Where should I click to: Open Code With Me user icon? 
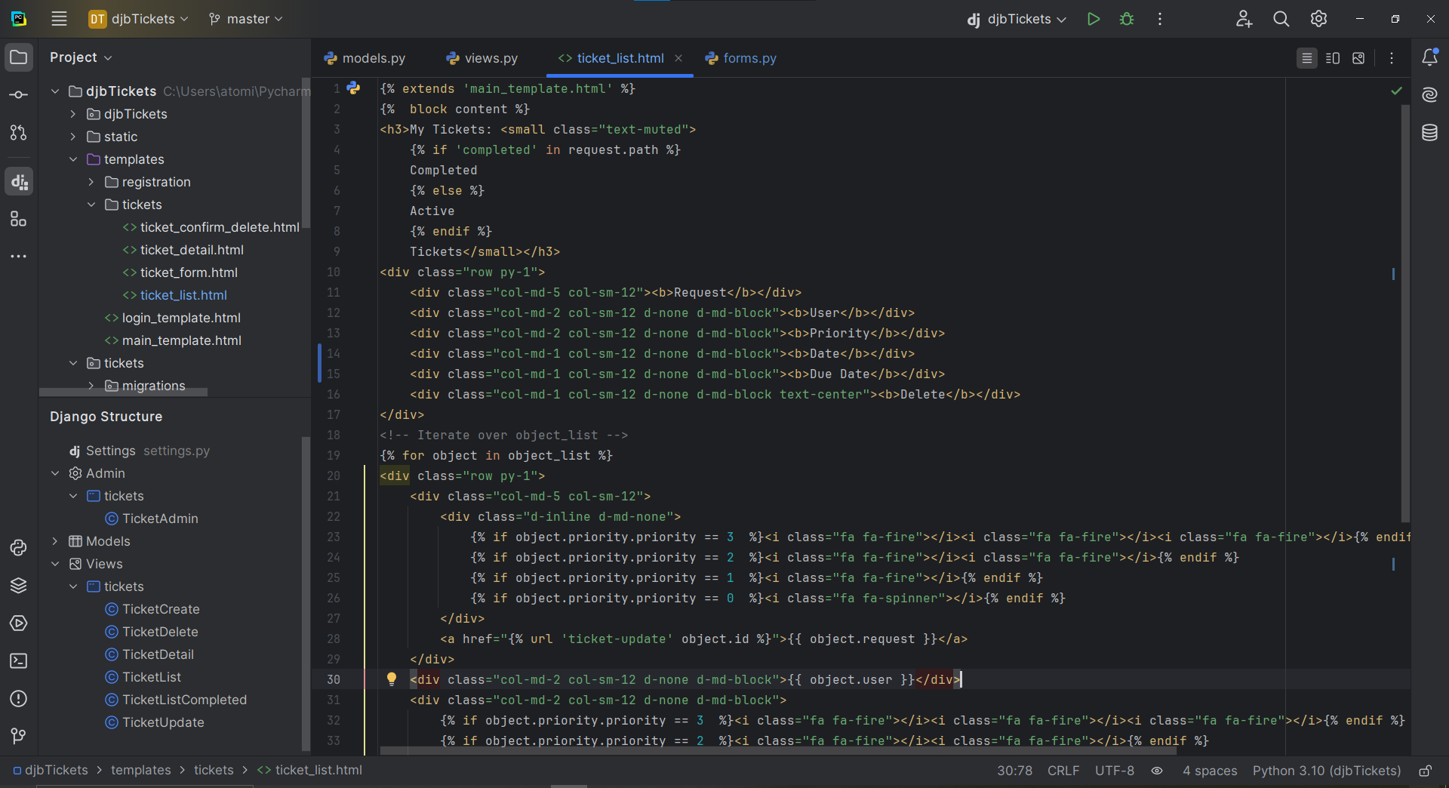(x=1244, y=19)
